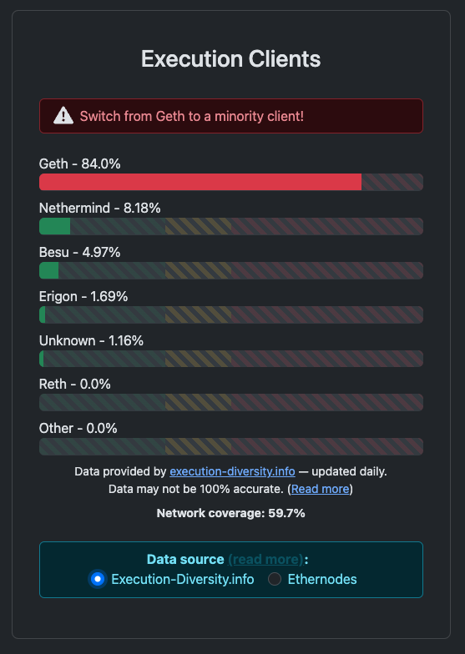This screenshot has width=465, height=654.
Task: Select the Execution-Diversity.info radio button
Action: click(x=98, y=579)
